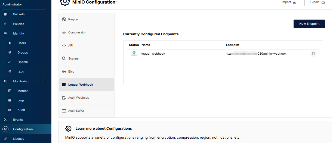Click the Monitoring sidebar icon
This screenshot has height=143, width=336.
coord(5,81)
